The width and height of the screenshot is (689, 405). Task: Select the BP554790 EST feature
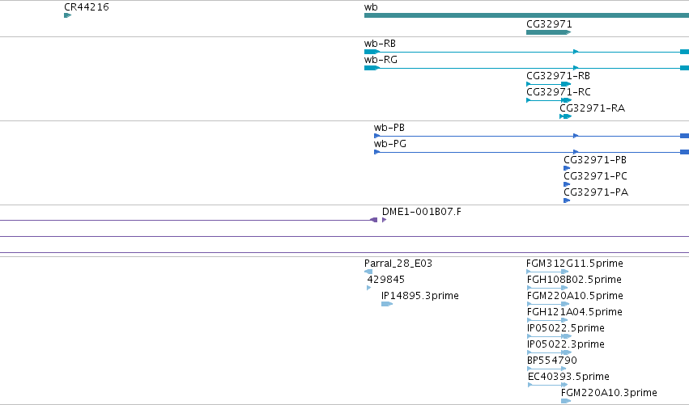click(x=547, y=369)
